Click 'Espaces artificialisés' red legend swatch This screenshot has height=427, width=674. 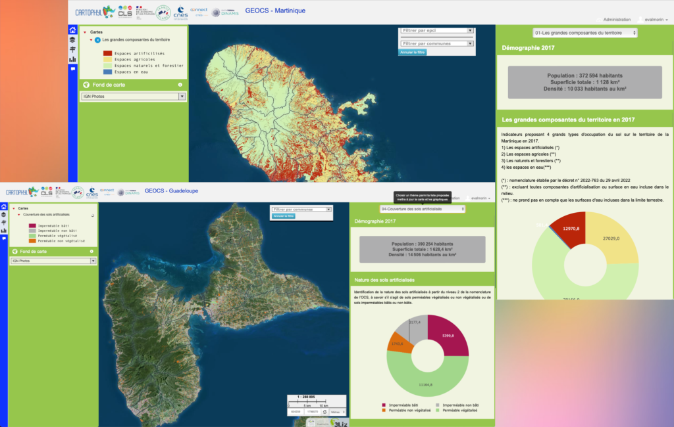click(x=107, y=53)
